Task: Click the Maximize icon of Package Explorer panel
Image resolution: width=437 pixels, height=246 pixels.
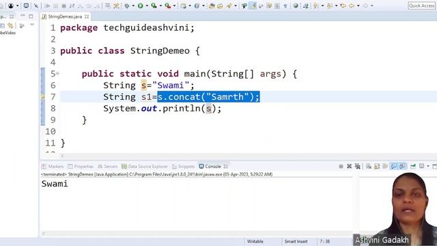Action: point(31,16)
